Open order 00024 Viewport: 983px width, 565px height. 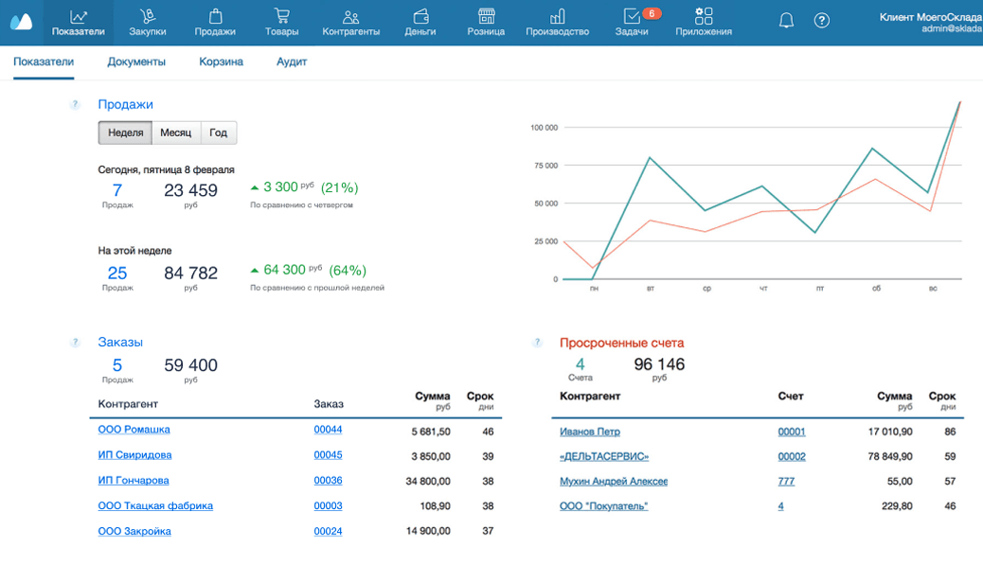tap(328, 531)
